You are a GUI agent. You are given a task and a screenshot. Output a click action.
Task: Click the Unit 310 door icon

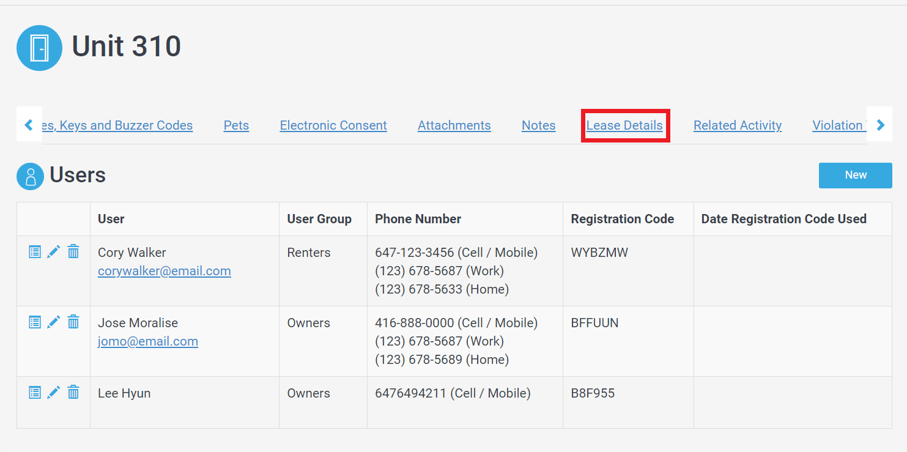pos(39,48)
